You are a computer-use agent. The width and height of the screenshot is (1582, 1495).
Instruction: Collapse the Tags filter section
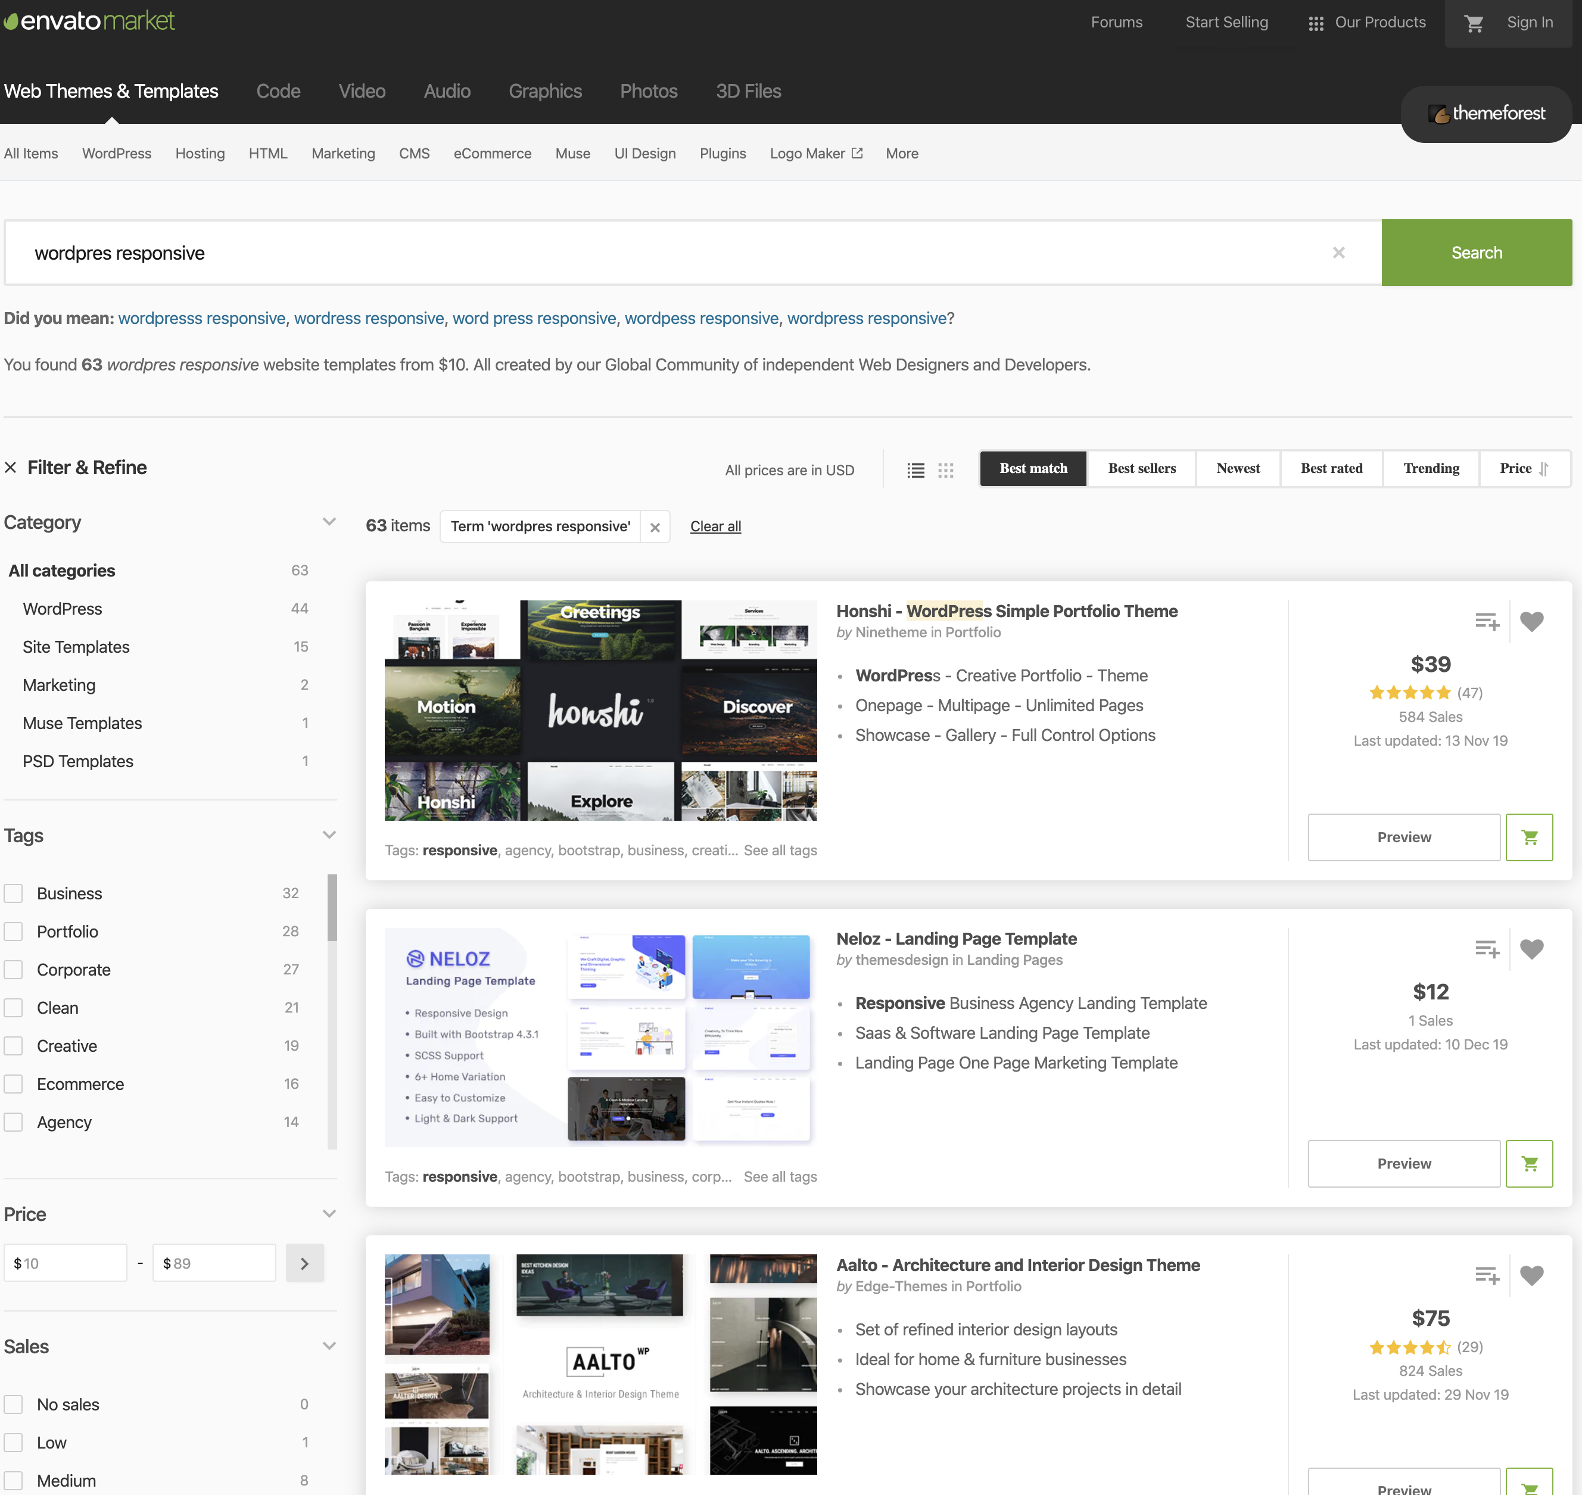coord(329,835)
